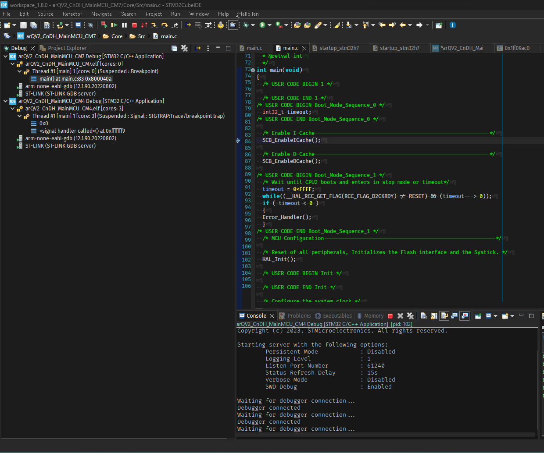This screenshot has height=453, width=544.
Task: Collapse CM4 Thread #1 node
Action: pos(19,116)
